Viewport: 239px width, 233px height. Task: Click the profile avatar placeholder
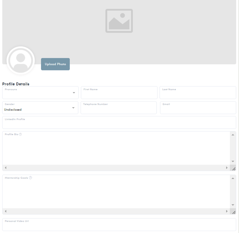pos(21,60)
